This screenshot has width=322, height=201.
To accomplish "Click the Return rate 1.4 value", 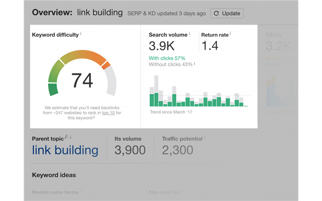I will (x=211, y=46).
